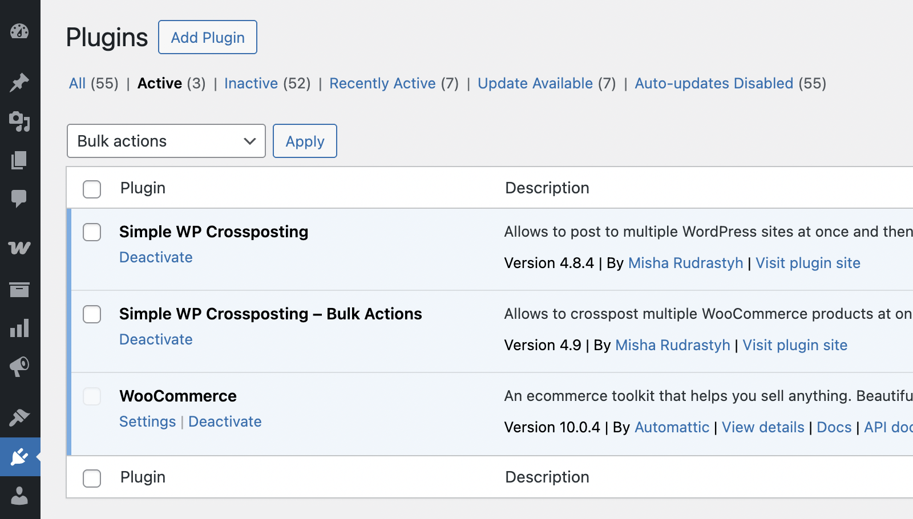
Task: Click the Add Plugin button
Action: pos(208,37)
